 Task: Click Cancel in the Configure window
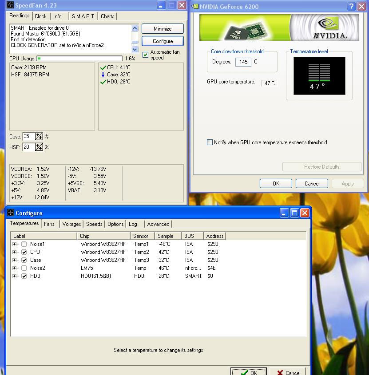point(288,371)
